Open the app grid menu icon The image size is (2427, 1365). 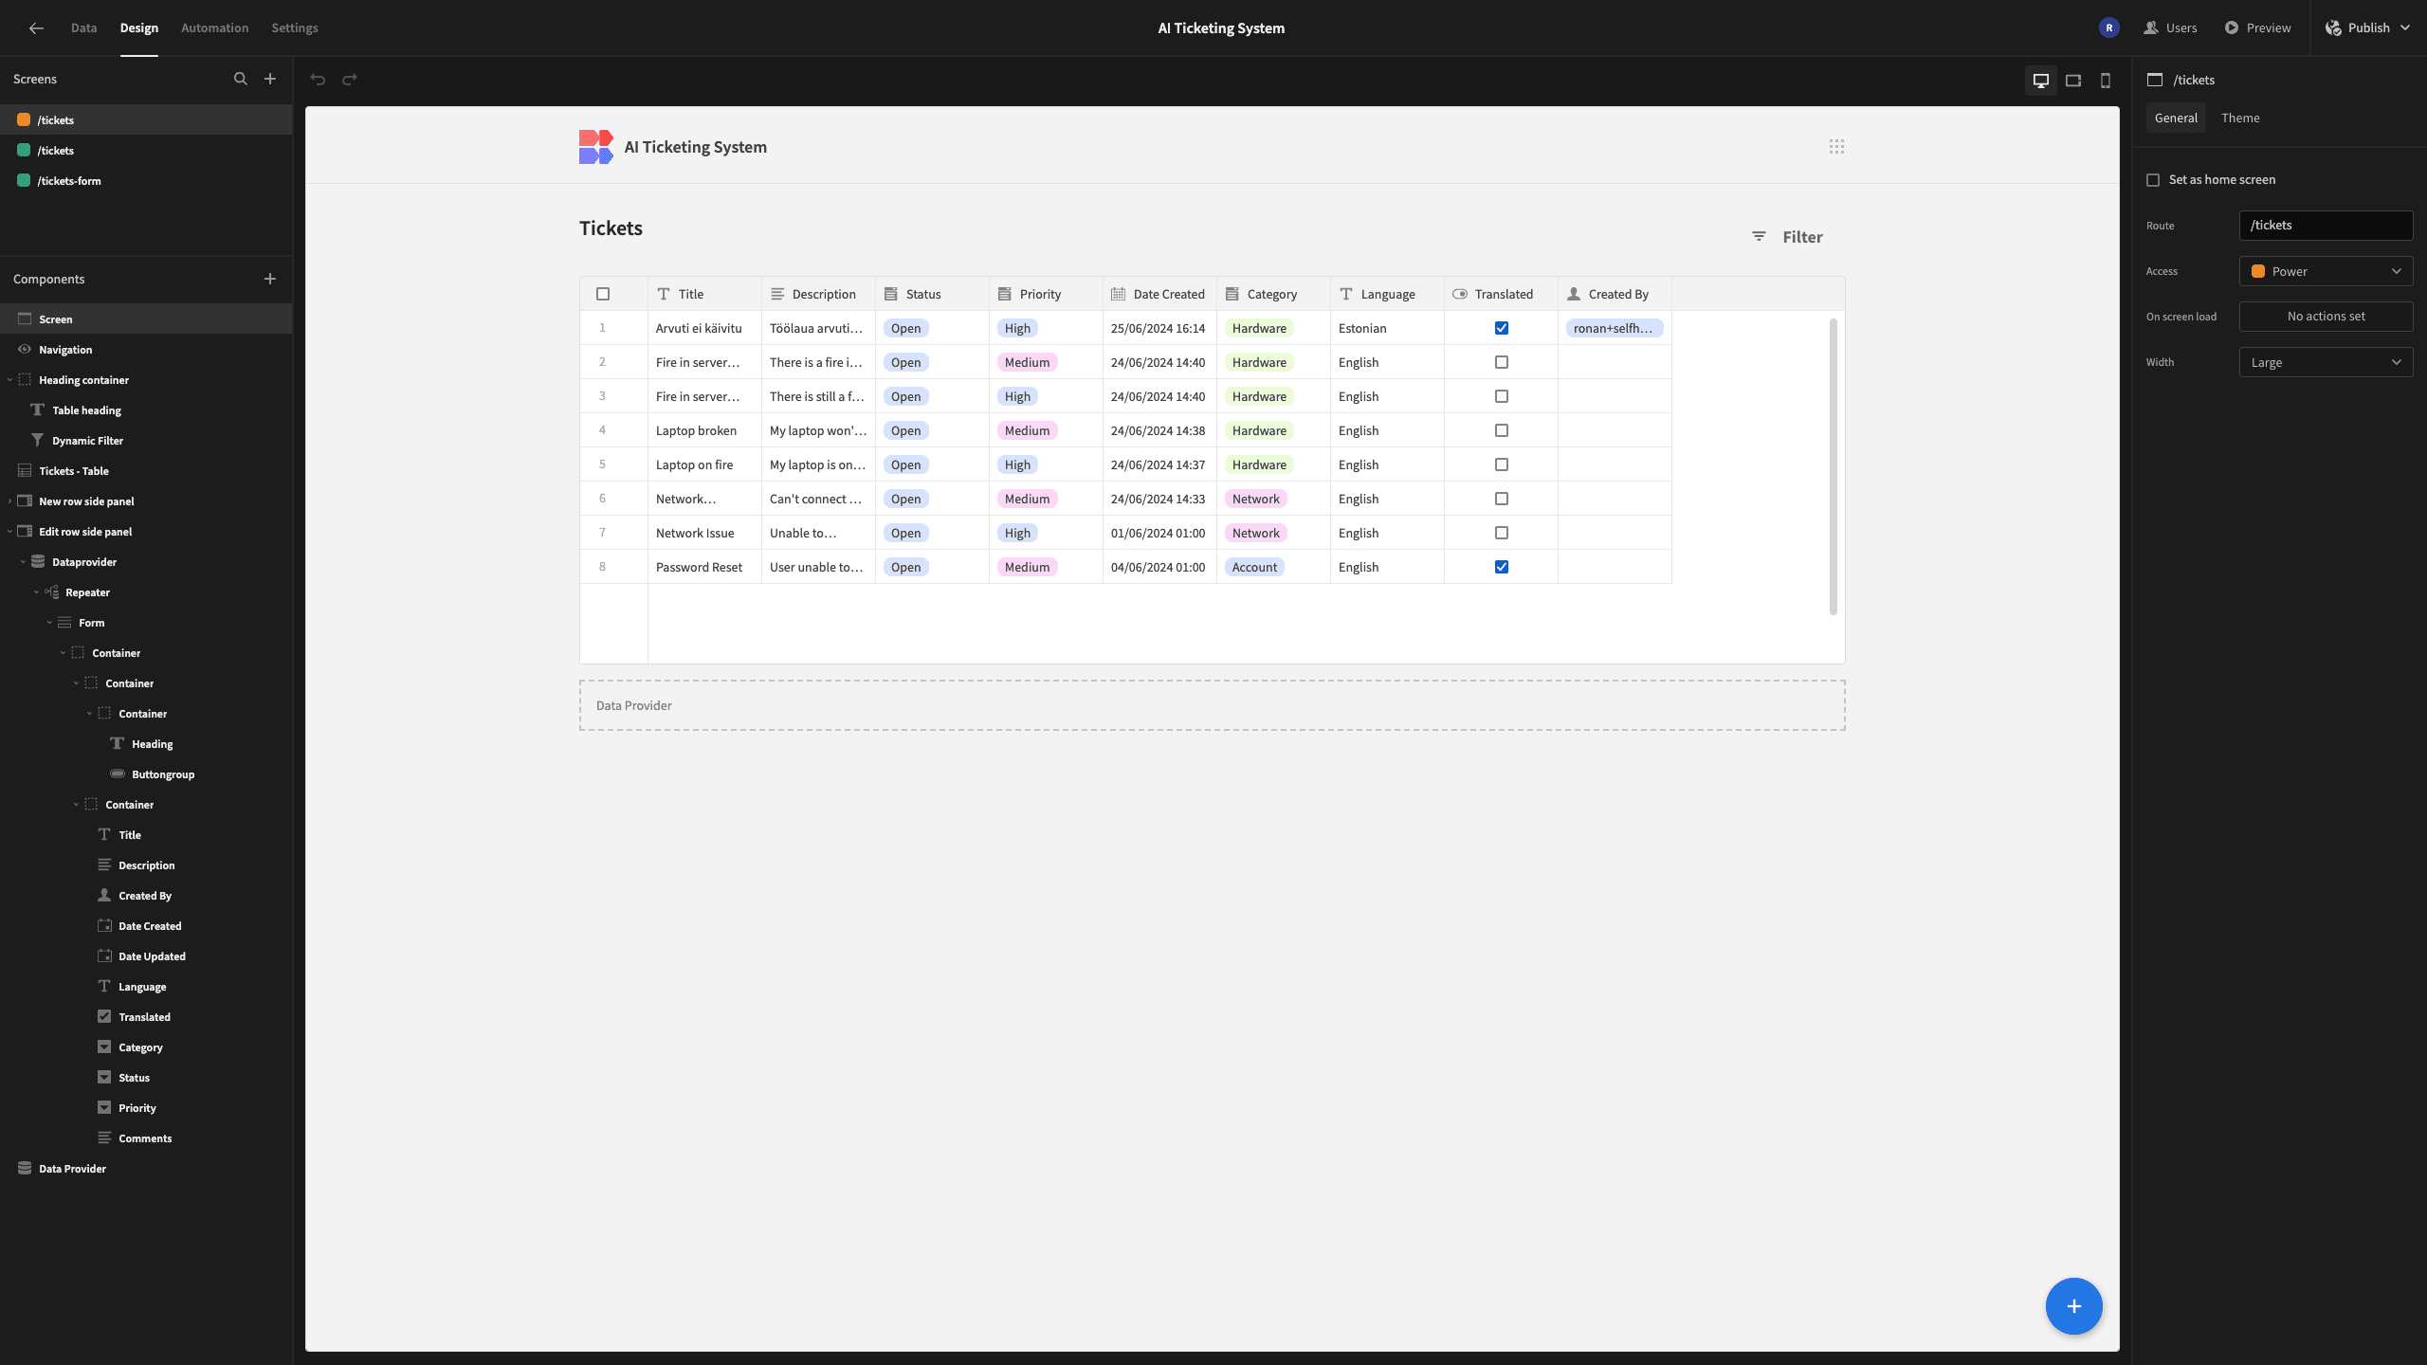pyautogui.click(x=1836, y=146)
